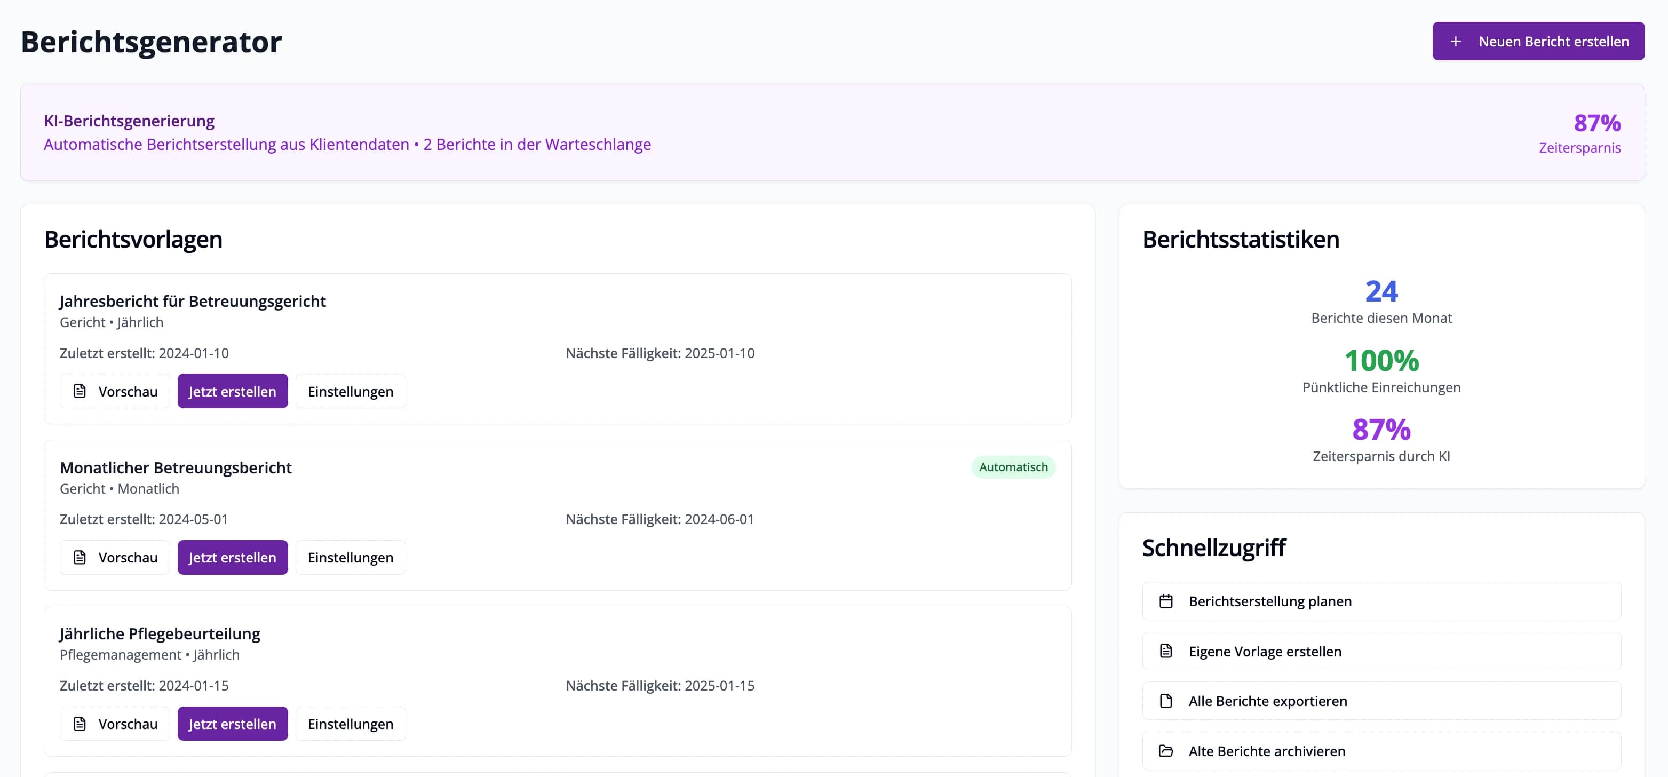
Task: Click the file icon beside Alle Berichte exportieren
Action: click(x=1165, y=701)
